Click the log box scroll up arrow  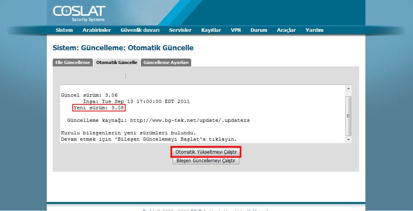348,88
